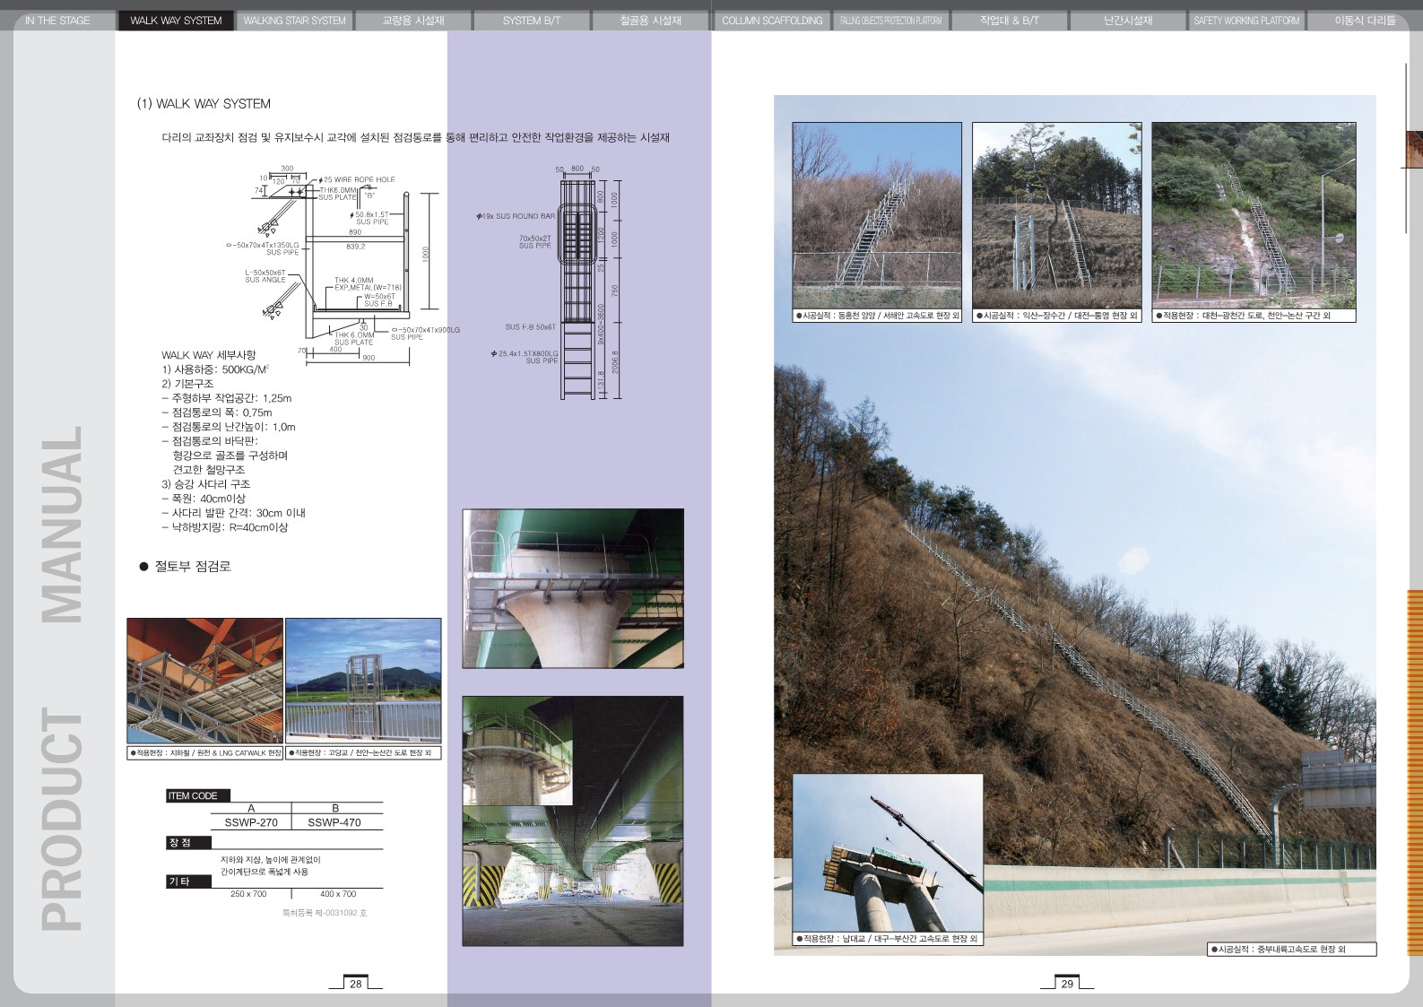
Task: Click the 사용하중: 500KG/M² line
Action: pos(215,369)
